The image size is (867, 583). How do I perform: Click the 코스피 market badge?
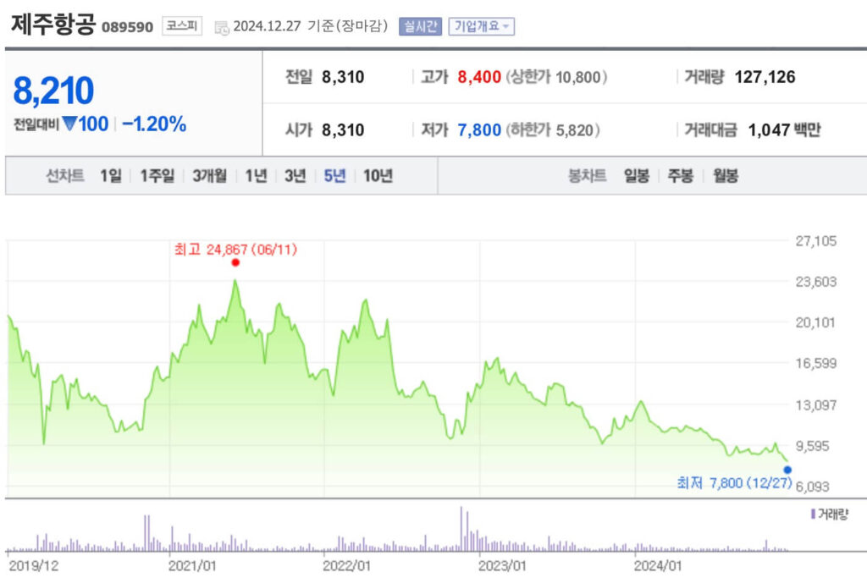point(182,25)
